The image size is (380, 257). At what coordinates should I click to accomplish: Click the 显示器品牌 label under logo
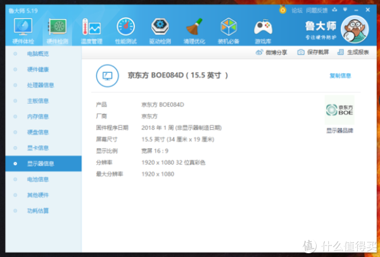[339, 130]
